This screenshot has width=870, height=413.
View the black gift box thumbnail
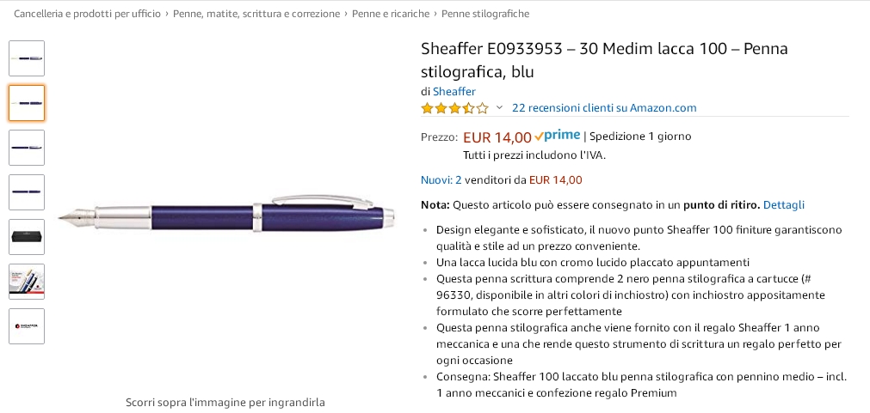pos(27,237)
